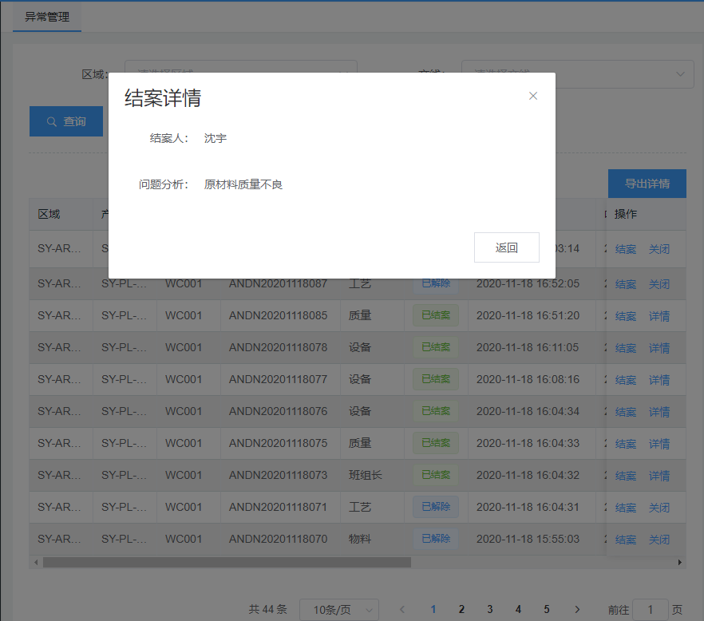Click the 返回 button in dialog
This screenshot has height=621, width=704.
click(x=506, y=247)
